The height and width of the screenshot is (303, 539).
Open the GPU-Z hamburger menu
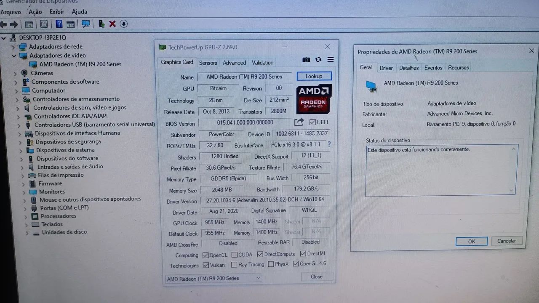click(x=331, y=60)
